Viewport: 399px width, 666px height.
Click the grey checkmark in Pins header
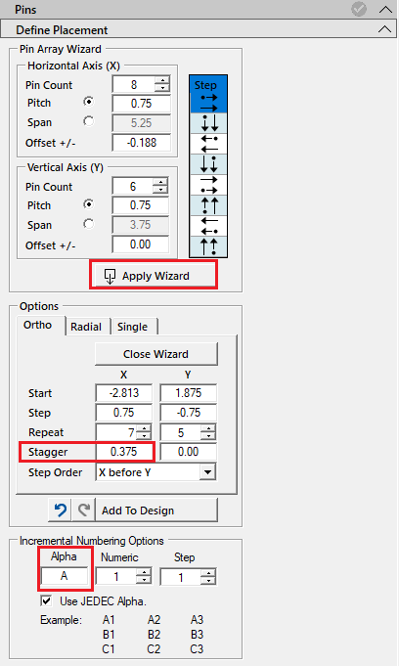click(359, 9)
